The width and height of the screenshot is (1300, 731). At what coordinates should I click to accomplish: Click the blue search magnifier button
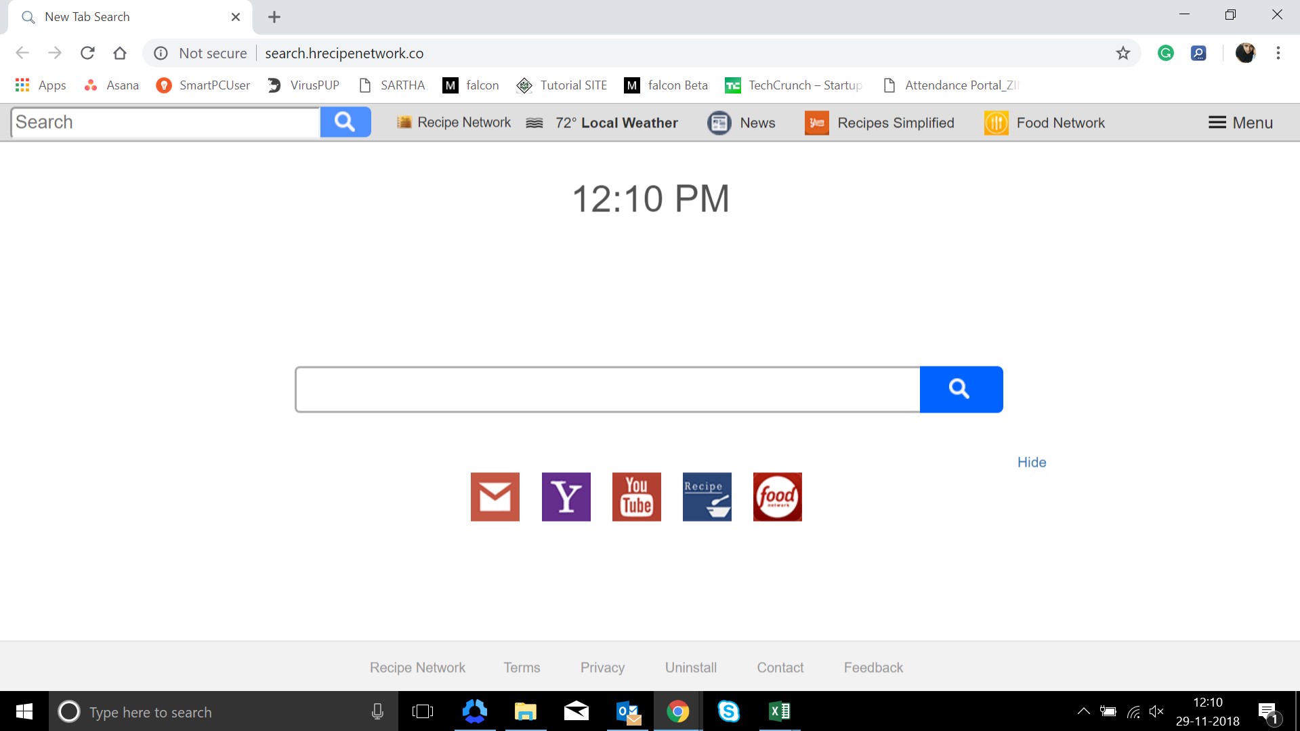(x=961, y=389)
